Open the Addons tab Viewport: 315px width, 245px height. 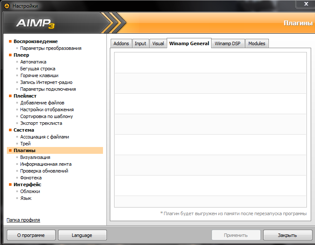[x=121, y=43]
